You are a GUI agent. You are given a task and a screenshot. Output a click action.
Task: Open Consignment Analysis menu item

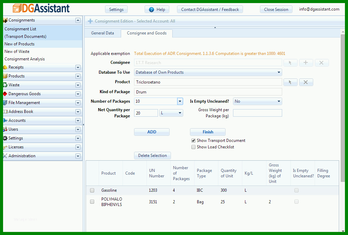pyautogui.click(x=43, y=59)
